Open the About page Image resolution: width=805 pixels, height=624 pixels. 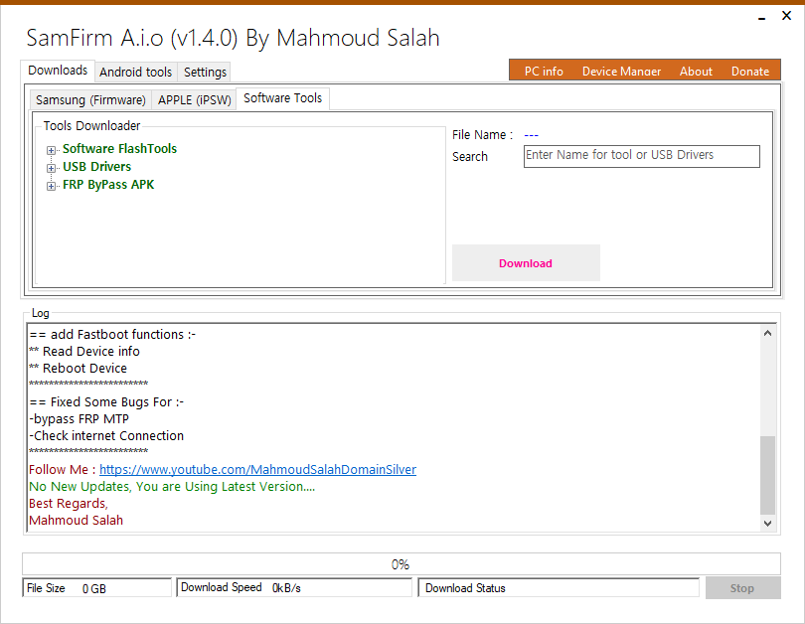pos(696,72)
